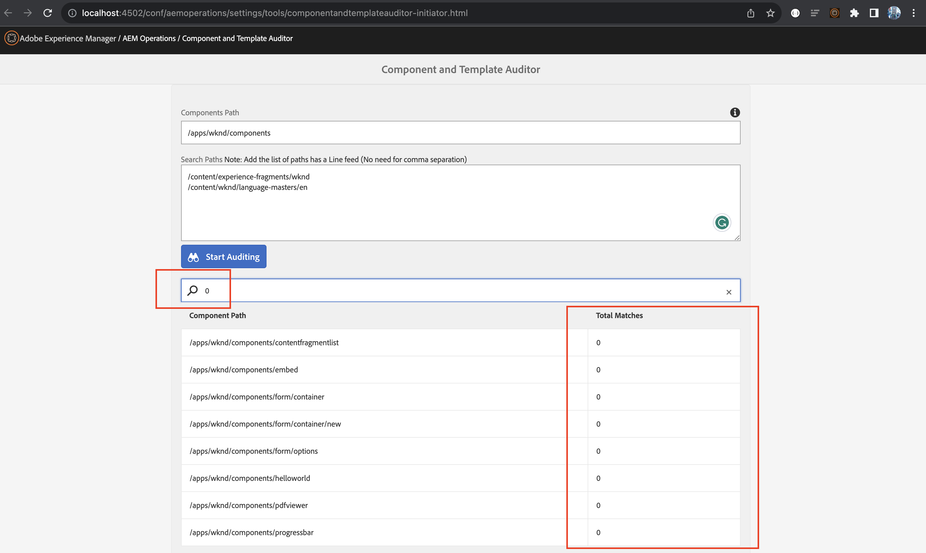
Task: Open the Adobe Experience Manager breadcrumb link
Action: [x=68, y=39]
